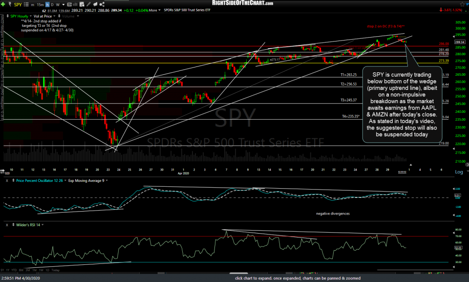Select the drawing pencil tool

click(88, 3)
